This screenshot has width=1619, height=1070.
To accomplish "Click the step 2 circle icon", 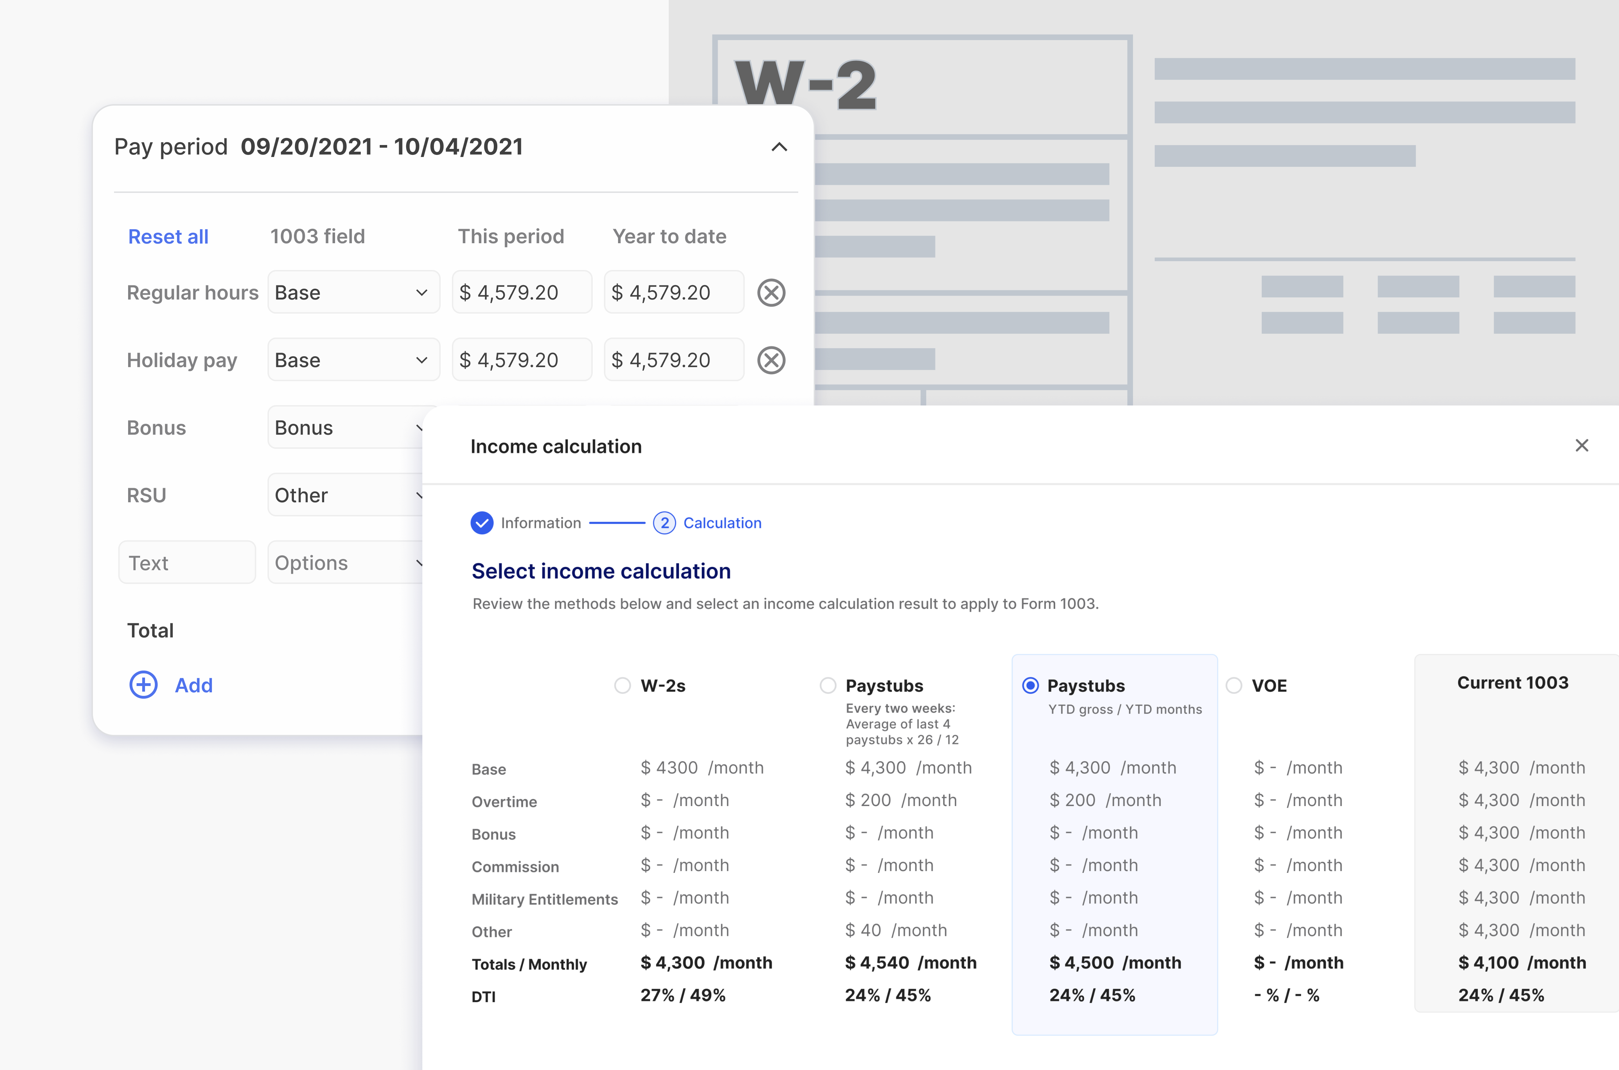I will (664, 523).
